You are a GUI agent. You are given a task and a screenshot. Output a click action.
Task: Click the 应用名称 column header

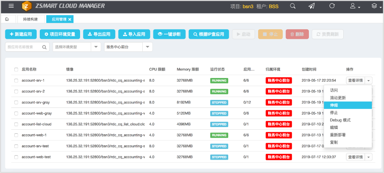pos(29,70)
